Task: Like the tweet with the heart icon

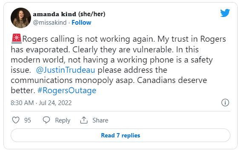Action: click(x=16, y=120)
